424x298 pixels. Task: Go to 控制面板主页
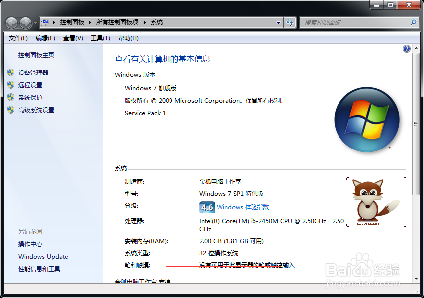point(36,55)
